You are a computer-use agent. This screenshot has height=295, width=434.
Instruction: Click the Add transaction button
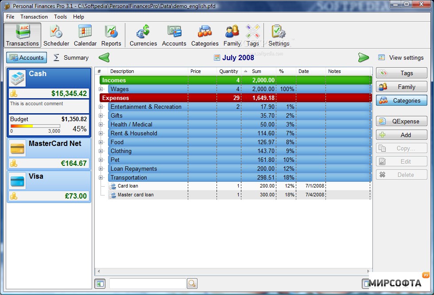point(401,135)
